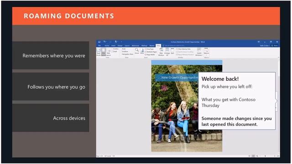This screenshot has height=164, width=292.
Task: Open the Mailings ribbon tab
Action: (144, 46)
